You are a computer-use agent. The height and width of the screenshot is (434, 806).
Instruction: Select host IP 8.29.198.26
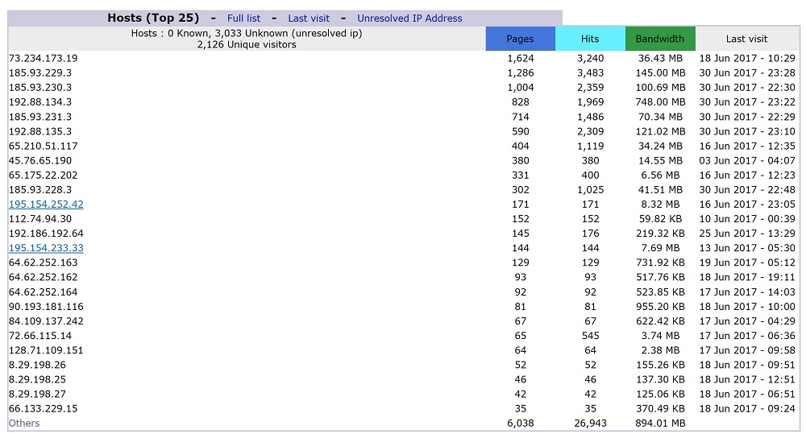coord(37,366)
